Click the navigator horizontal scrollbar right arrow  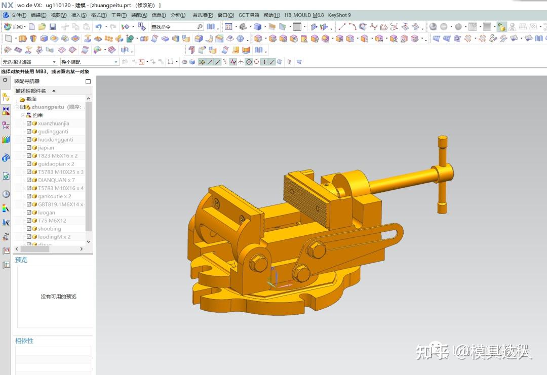81,249
